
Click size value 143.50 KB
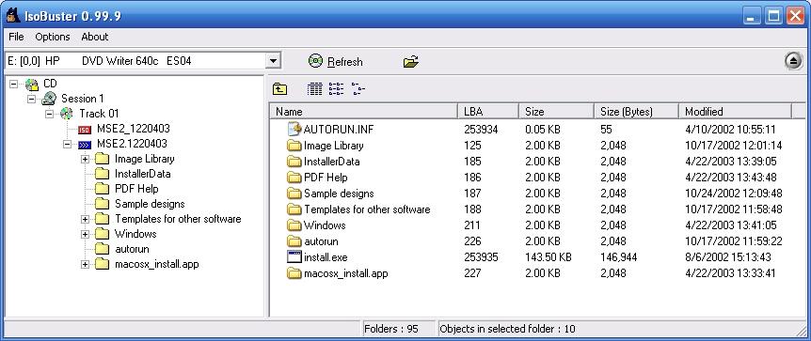coord(549,257)
